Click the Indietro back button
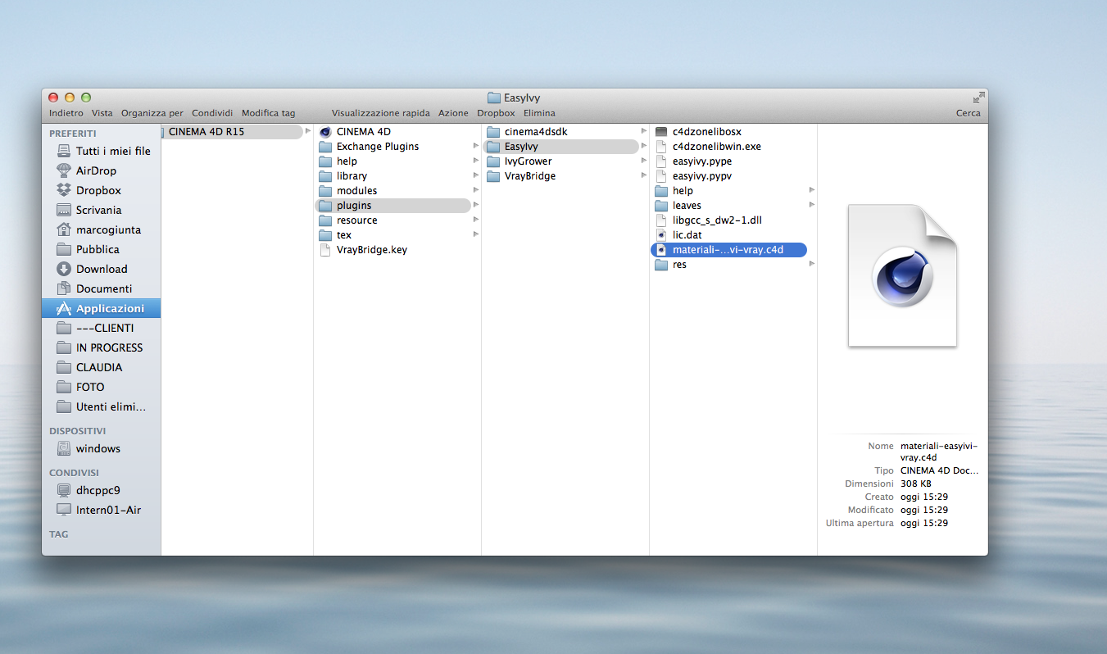The image size is (1107, 654). click(66, 113)
